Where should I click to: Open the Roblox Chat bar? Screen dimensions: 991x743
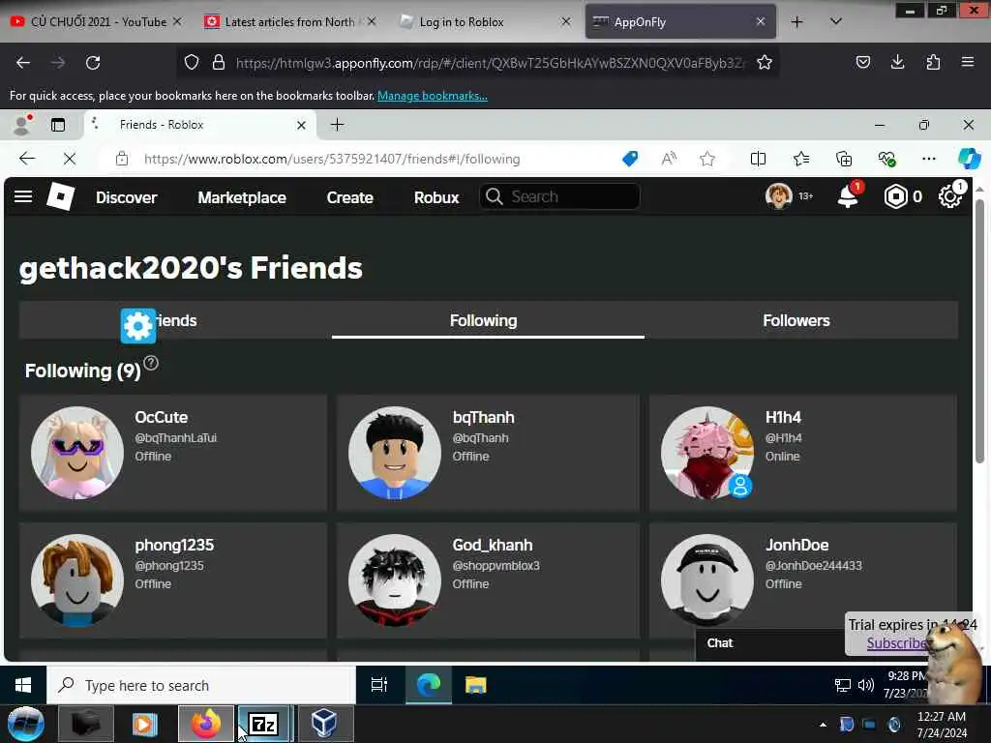pyautogui.click(x=769, y=643)
